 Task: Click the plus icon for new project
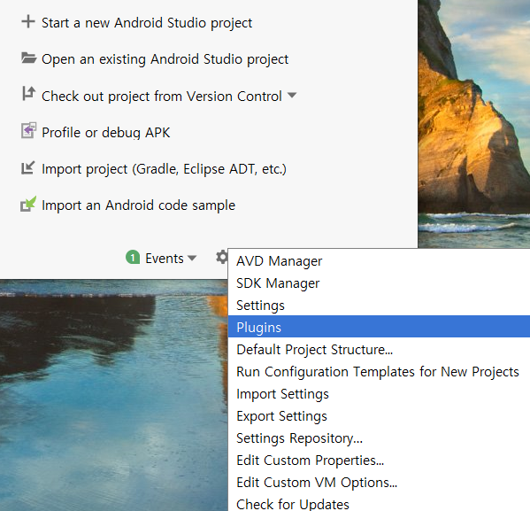[28, 21]
